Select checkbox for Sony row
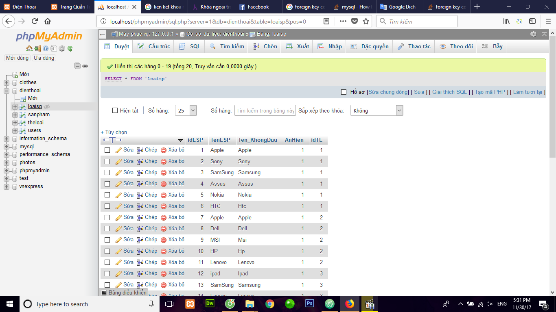Viewport: 556px width, 312px height. (107, 161)
